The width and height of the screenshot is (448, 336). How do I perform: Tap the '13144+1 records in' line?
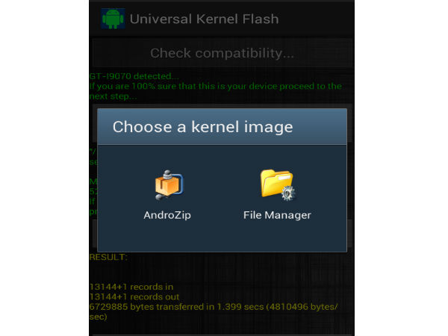tap(131, 287)
